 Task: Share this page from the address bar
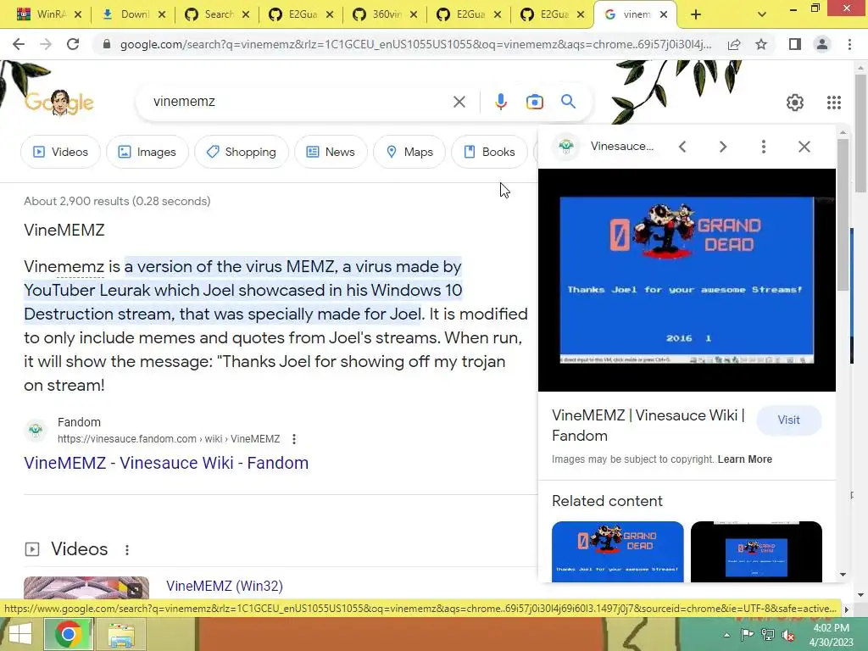click(x=734, y=44)
